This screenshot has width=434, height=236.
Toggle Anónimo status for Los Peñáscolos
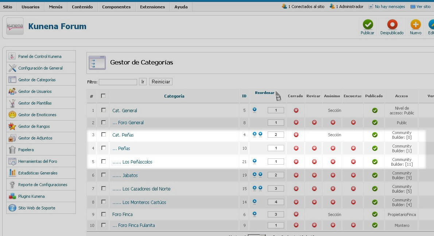pos(333,162)
